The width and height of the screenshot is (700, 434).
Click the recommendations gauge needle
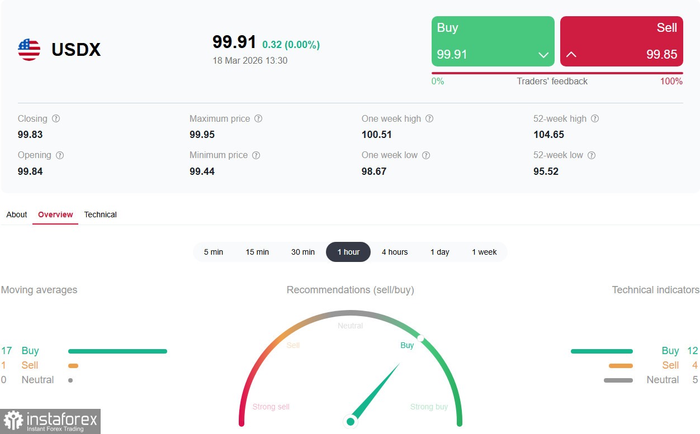[375, 393]
